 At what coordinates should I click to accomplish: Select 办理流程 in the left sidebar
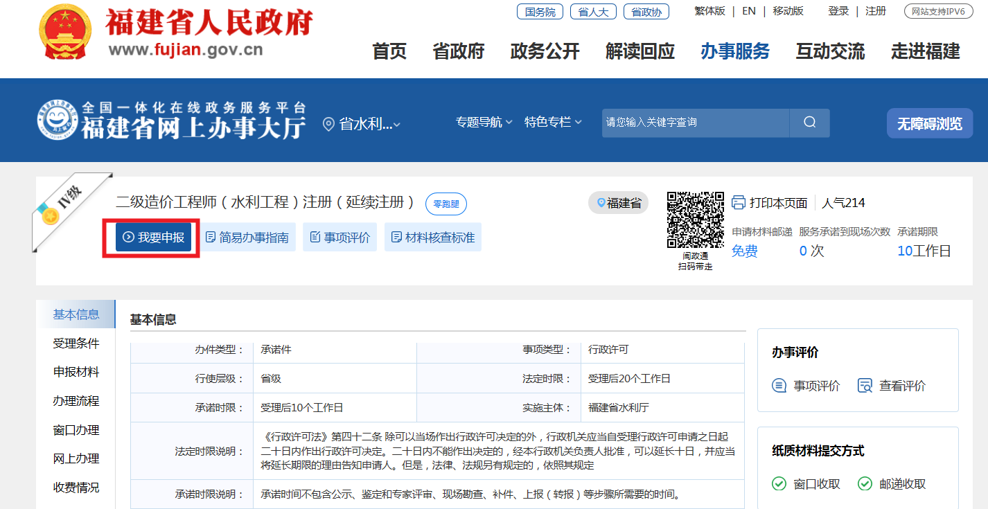[x=76, y=401]
